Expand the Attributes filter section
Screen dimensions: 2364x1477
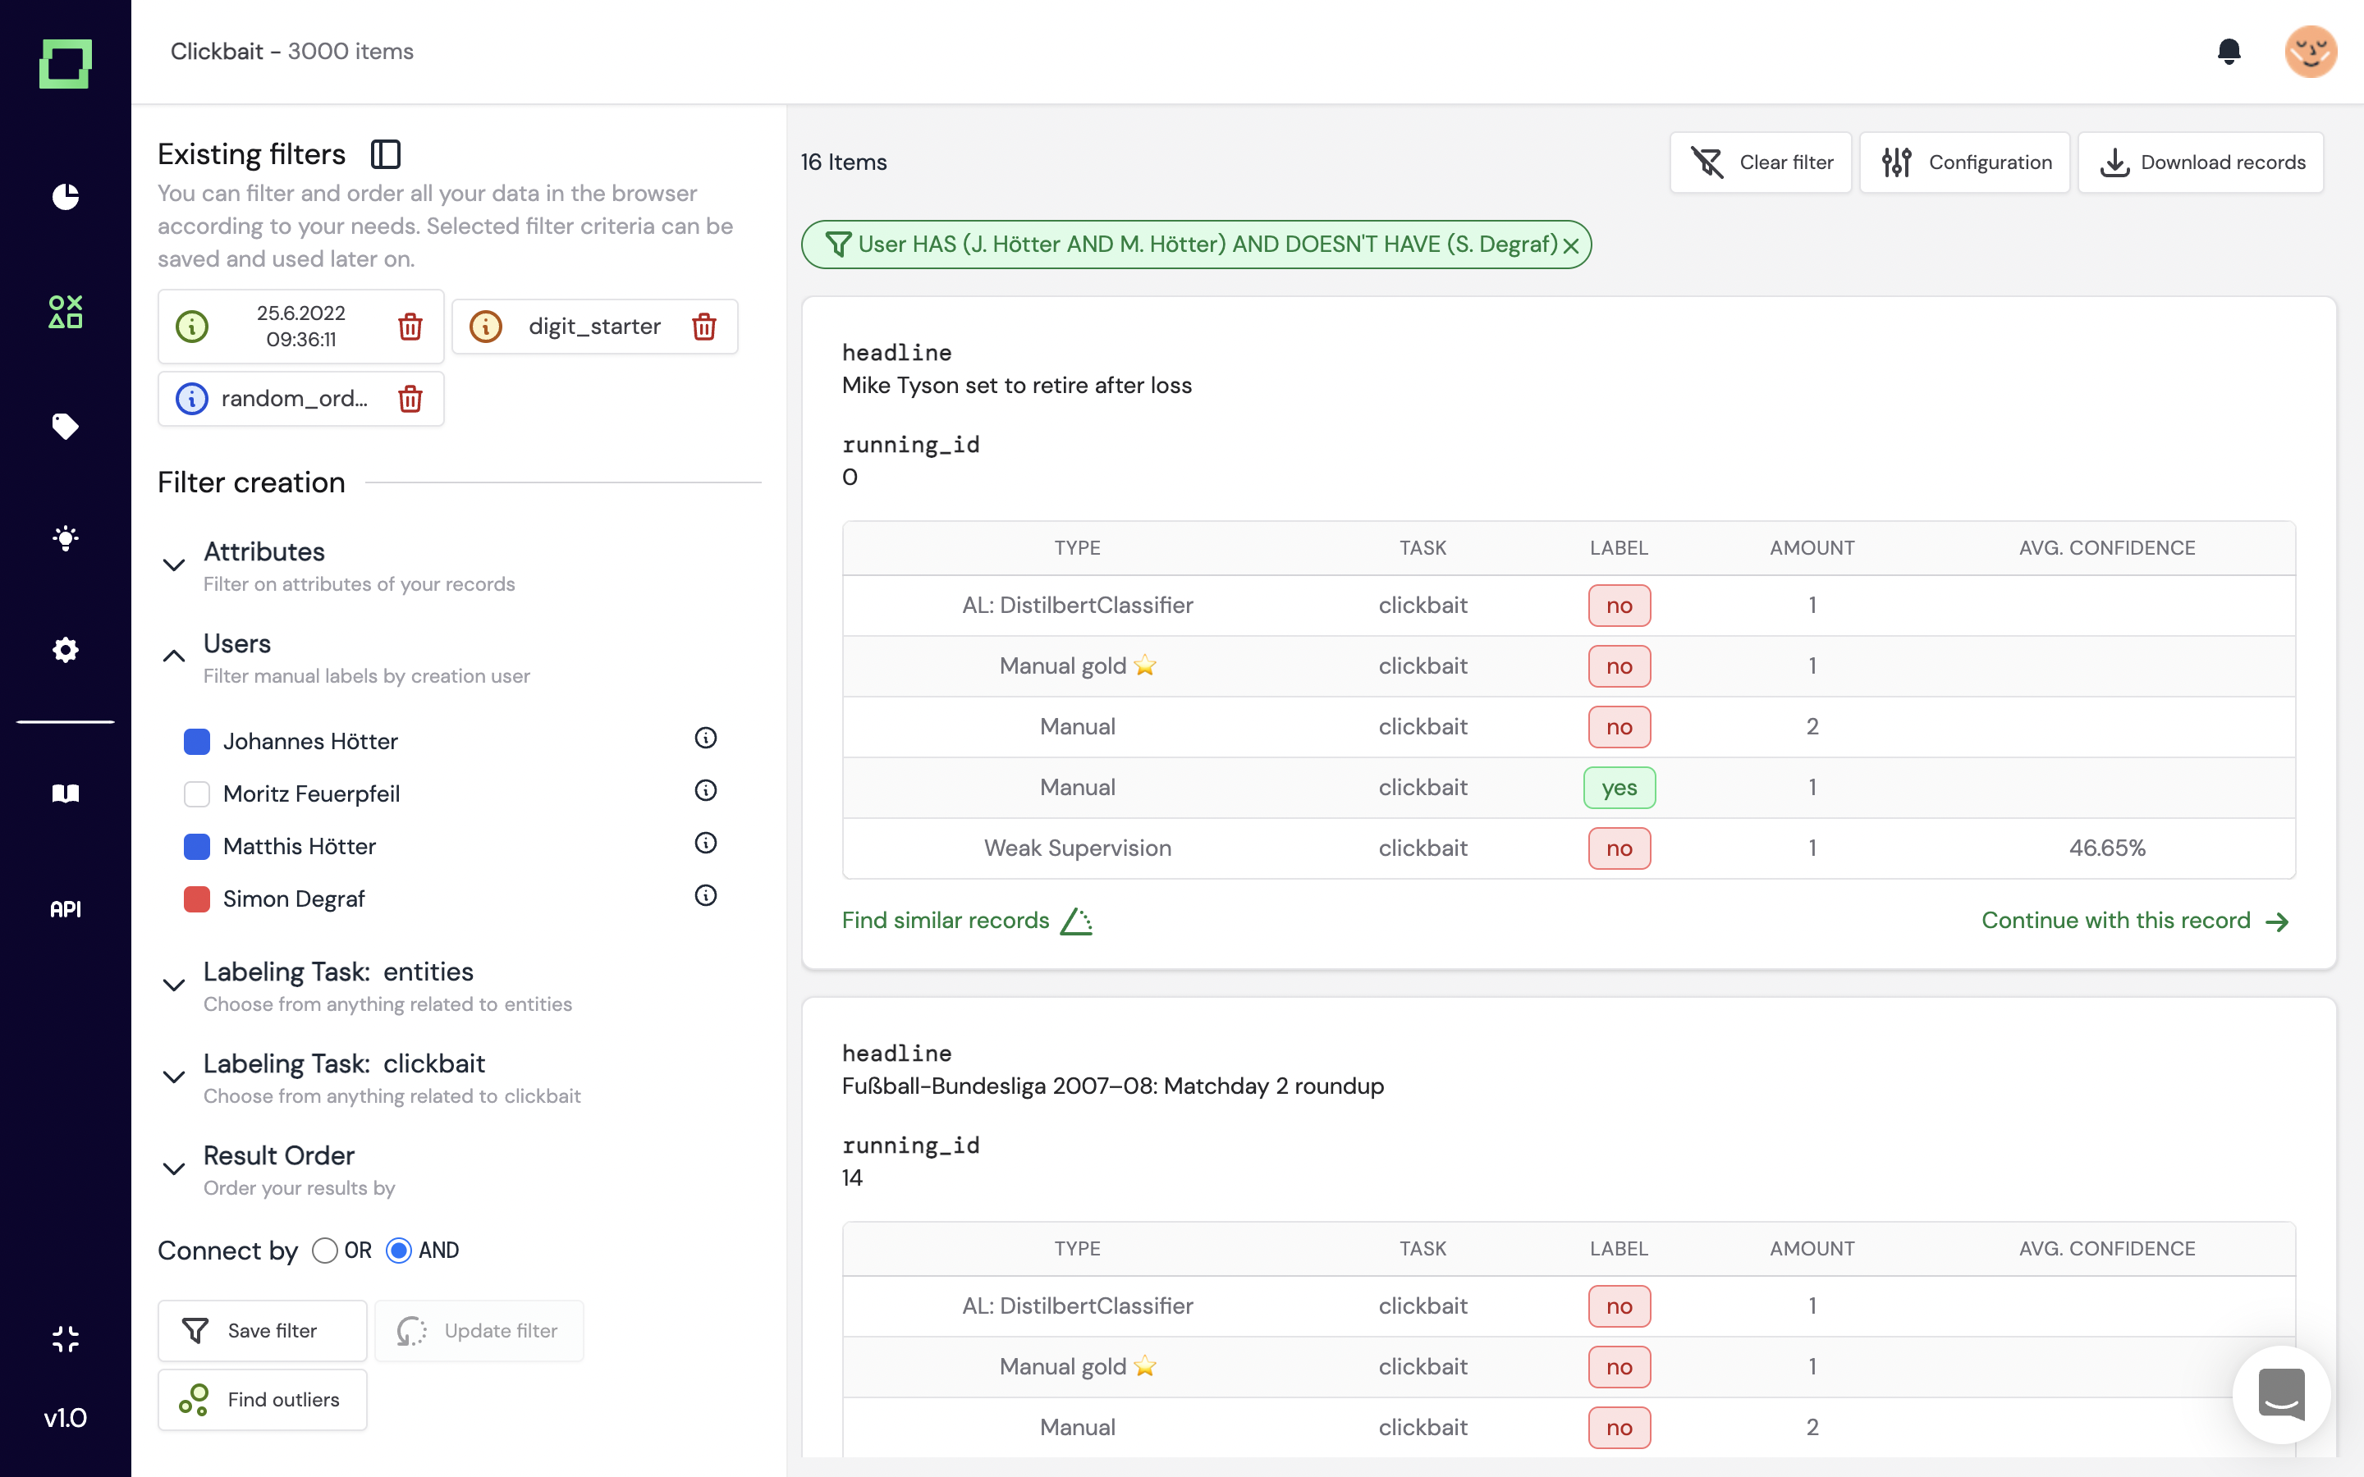(x=174, y=565)
